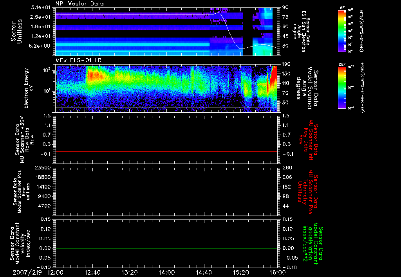Click the "90" sun elevation tick value
The width and height of the screenshot is (401, 277).
tap(285, 7)
